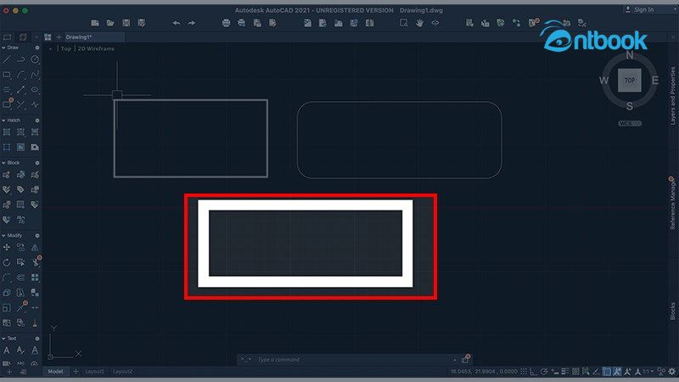Click the Insert Block icon in Block panel
The width and height of the screenshot is (679, 382).
pos(7,175)
